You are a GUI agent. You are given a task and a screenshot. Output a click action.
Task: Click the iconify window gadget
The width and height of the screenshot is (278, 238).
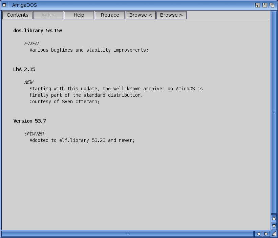(x=257, y=5)
